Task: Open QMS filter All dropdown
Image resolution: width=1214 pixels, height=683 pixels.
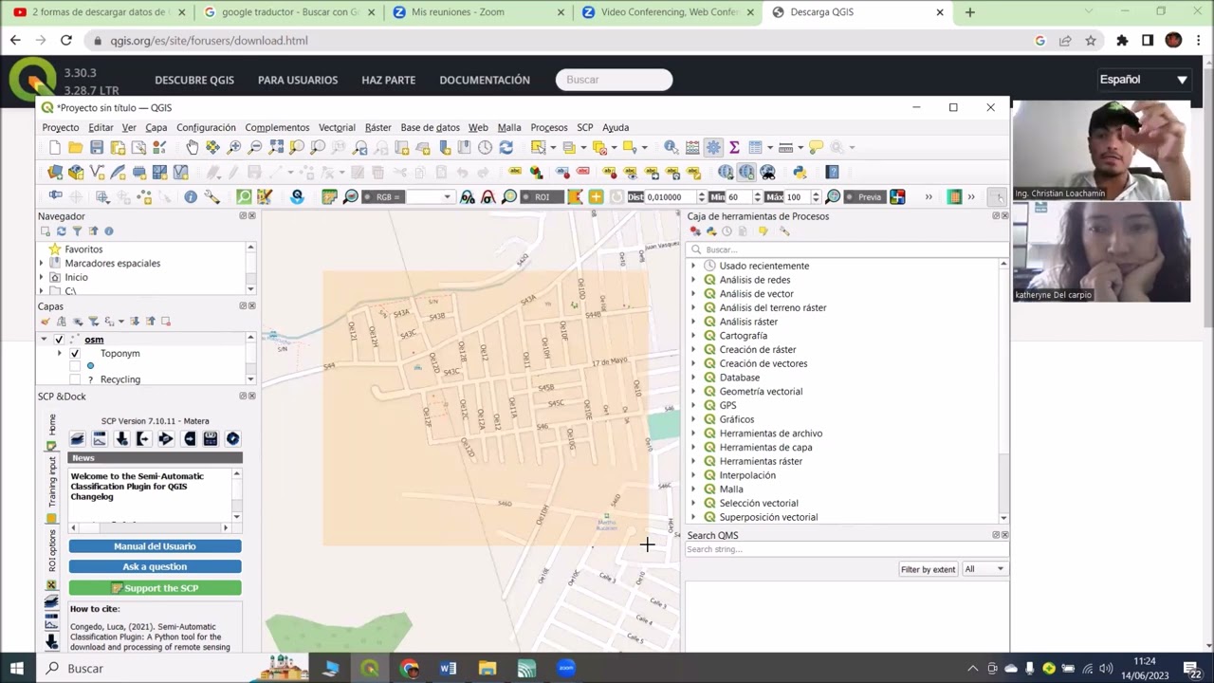Action: [x=984, y=569]
